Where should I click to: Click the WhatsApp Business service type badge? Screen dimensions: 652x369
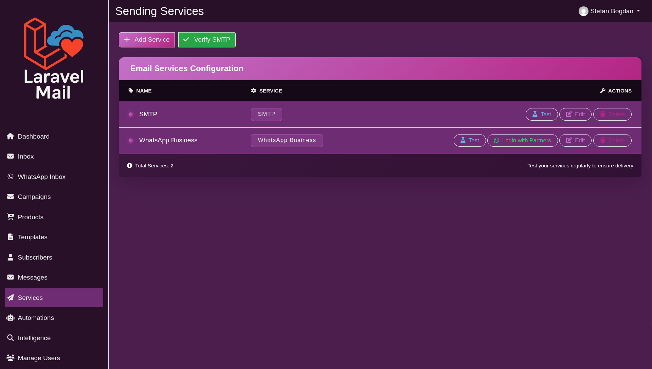[287, 140]
